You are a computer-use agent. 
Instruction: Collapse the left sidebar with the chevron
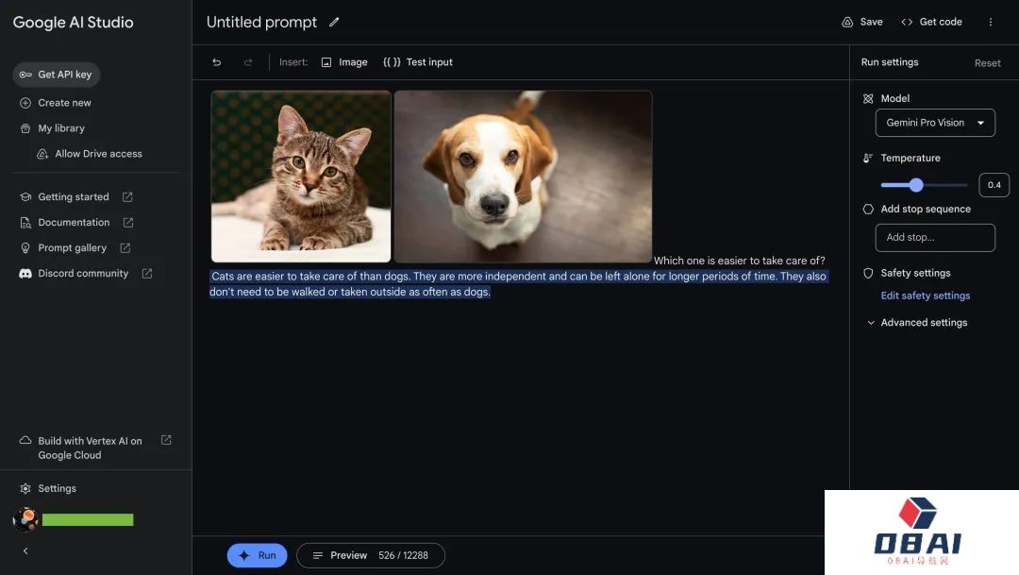tap(25, 551)
